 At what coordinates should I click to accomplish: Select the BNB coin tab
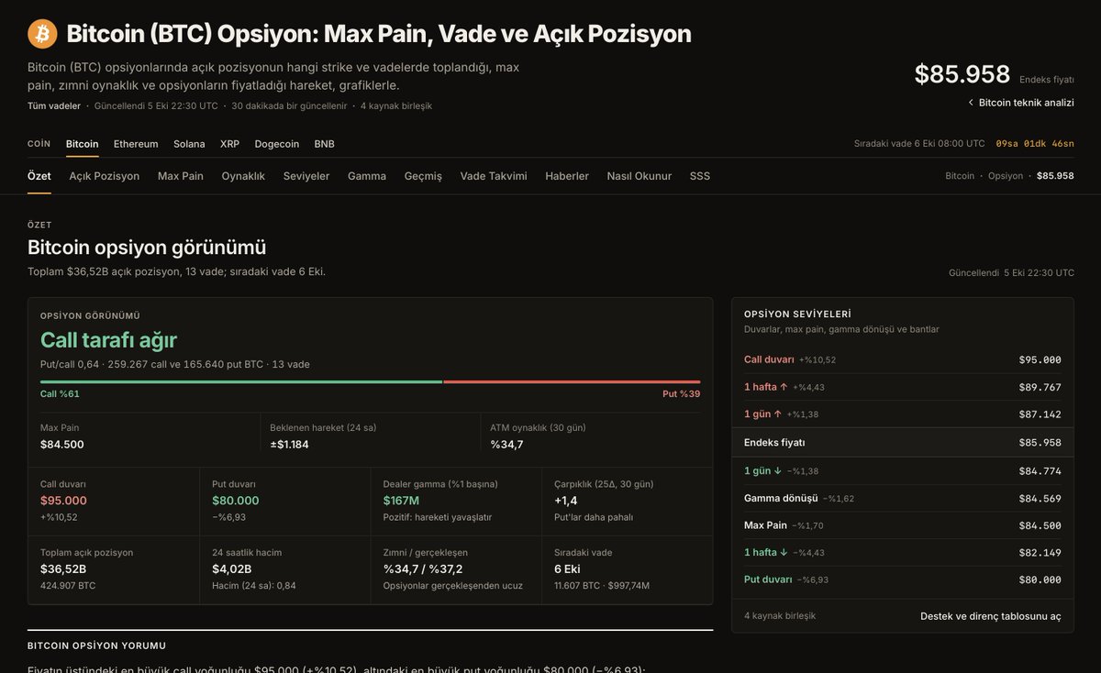[325, 144]
